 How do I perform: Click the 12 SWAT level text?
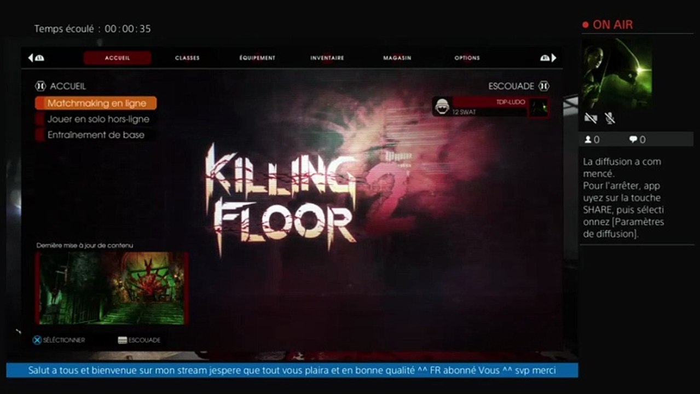(464, 112)
